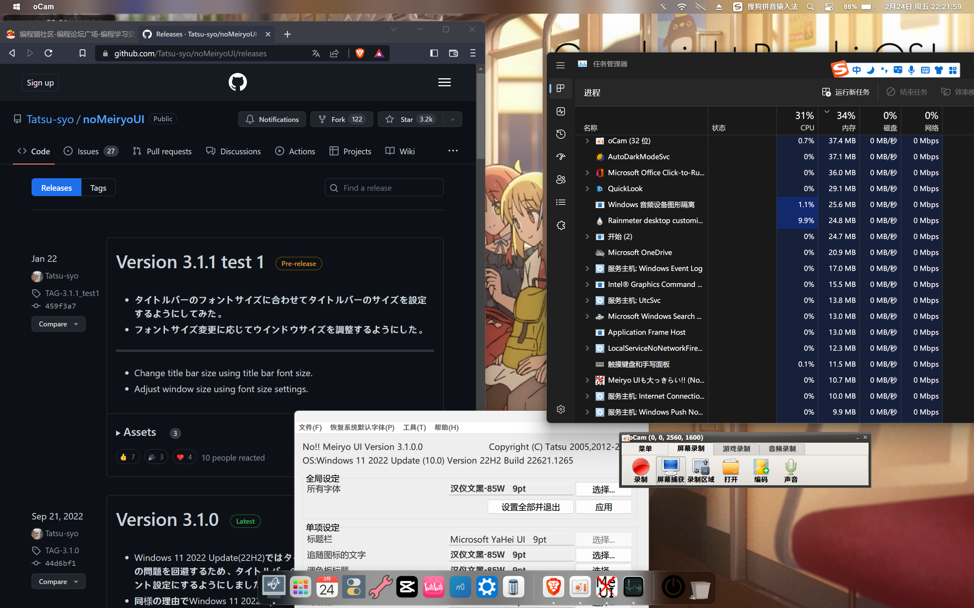
Task: Open the 帮助(H) menu in noMeiryoUI
Action: pyautogui.click(x=446, y=427)
